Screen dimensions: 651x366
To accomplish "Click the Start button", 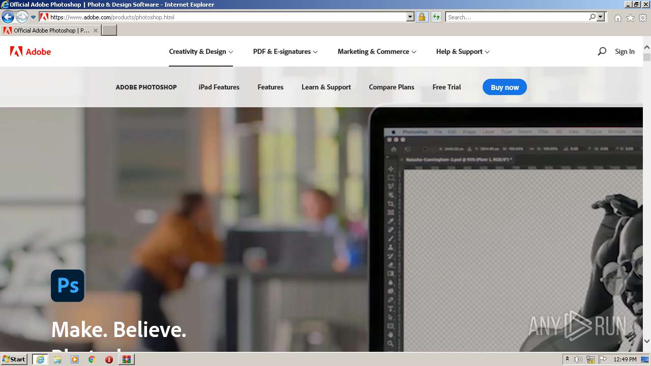I will click(x=14, y=359).
